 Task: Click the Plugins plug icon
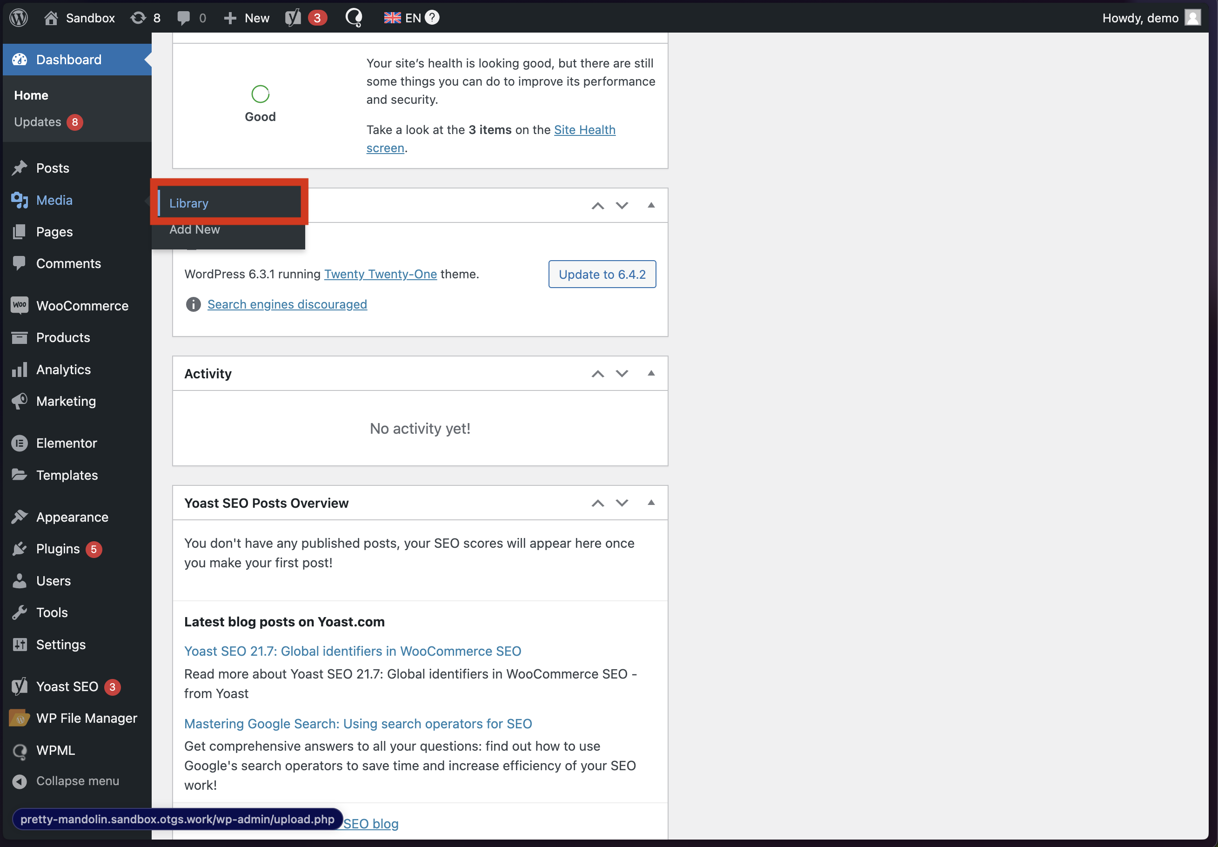pos(20,549)
